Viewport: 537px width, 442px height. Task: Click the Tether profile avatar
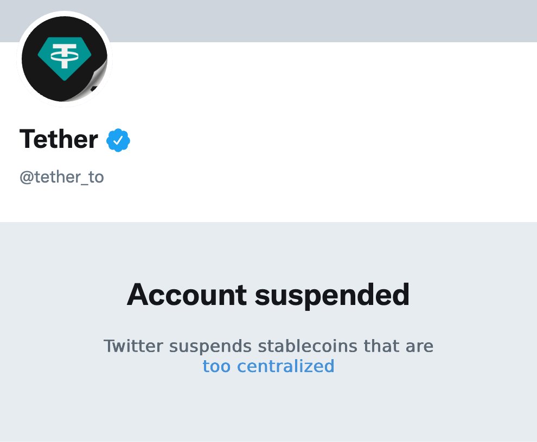(64, 58)
